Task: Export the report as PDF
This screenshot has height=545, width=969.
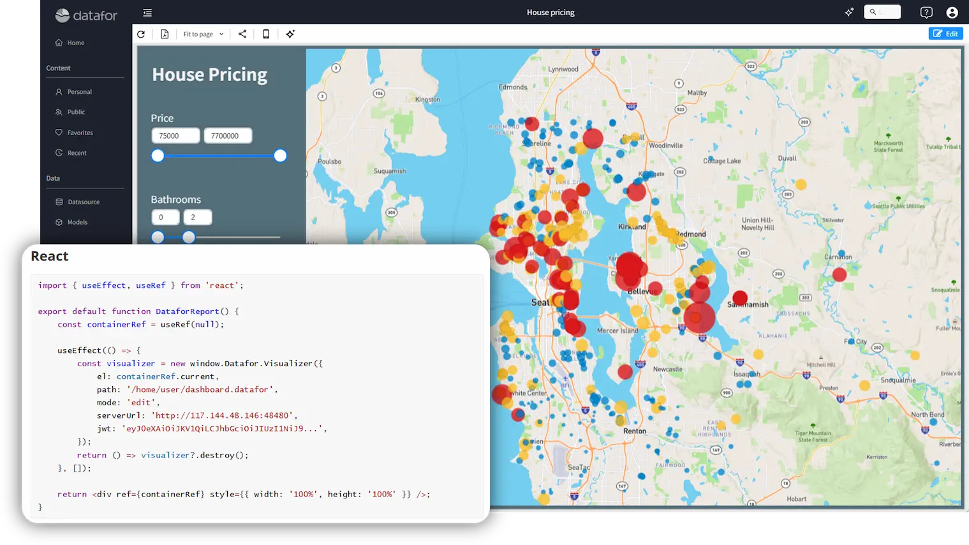Action: point(165,34)
